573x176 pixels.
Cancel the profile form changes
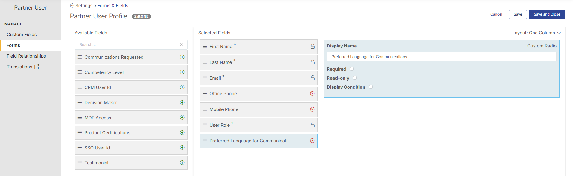(496, 14)
